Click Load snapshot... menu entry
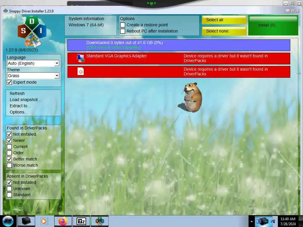 (x=25, y=100)
